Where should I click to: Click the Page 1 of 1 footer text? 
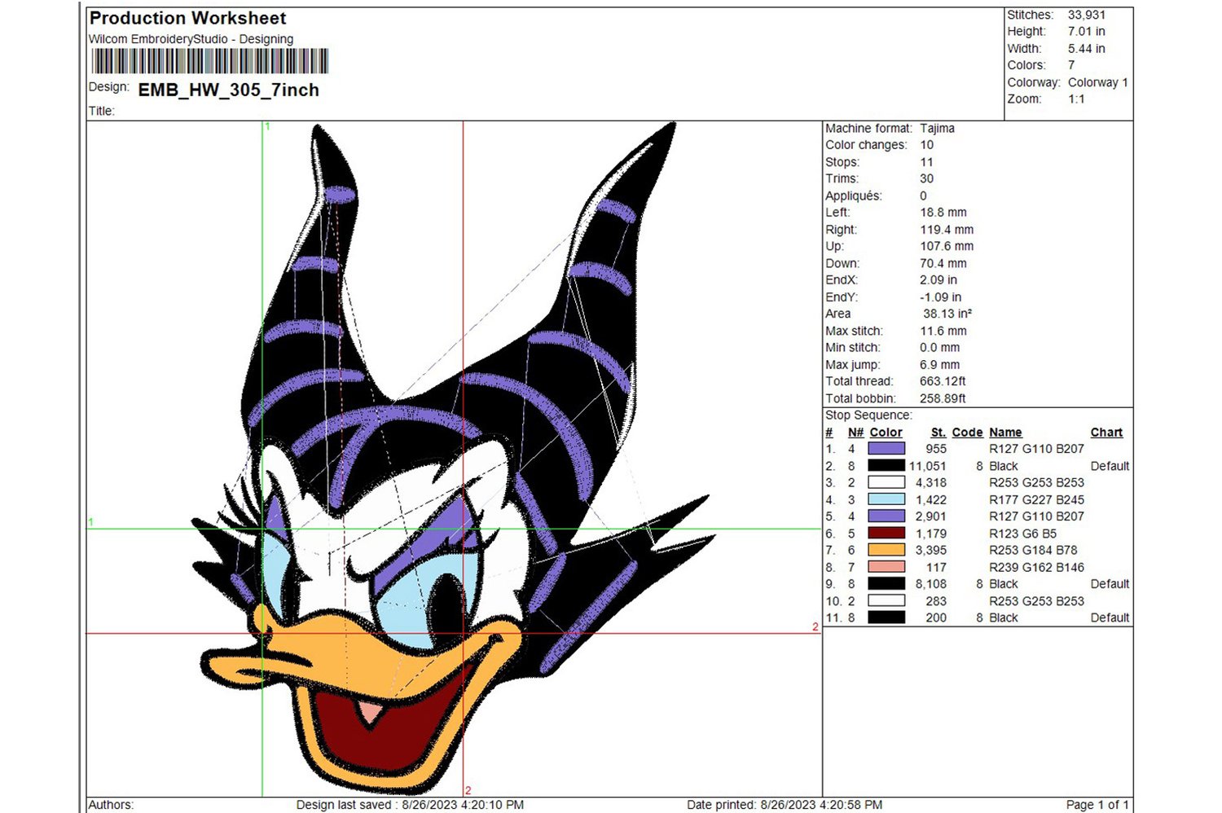(1097, 805)
